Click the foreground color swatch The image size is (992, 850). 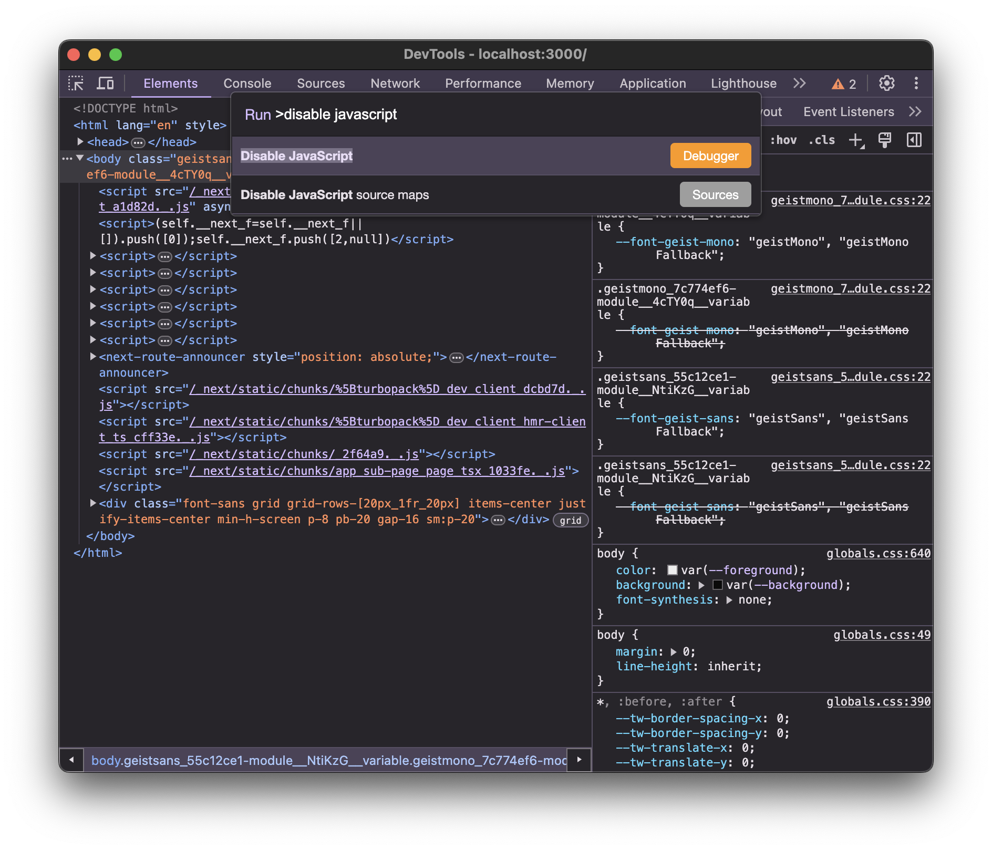click(672, 570)
